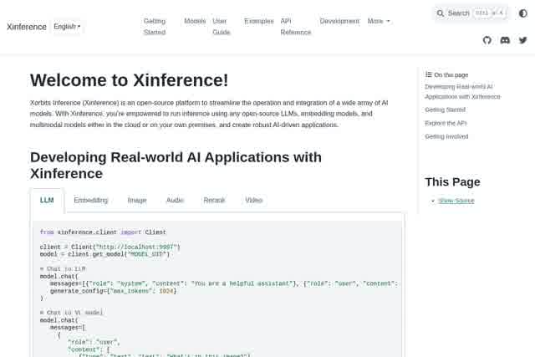Select the LLM code tab
The width and height of the screenshot is (535, 357).
pos(47,201)
